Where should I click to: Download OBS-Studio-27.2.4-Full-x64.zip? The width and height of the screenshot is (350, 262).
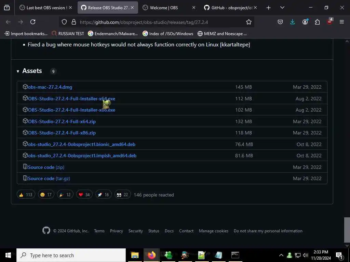[x=62, y=122]
